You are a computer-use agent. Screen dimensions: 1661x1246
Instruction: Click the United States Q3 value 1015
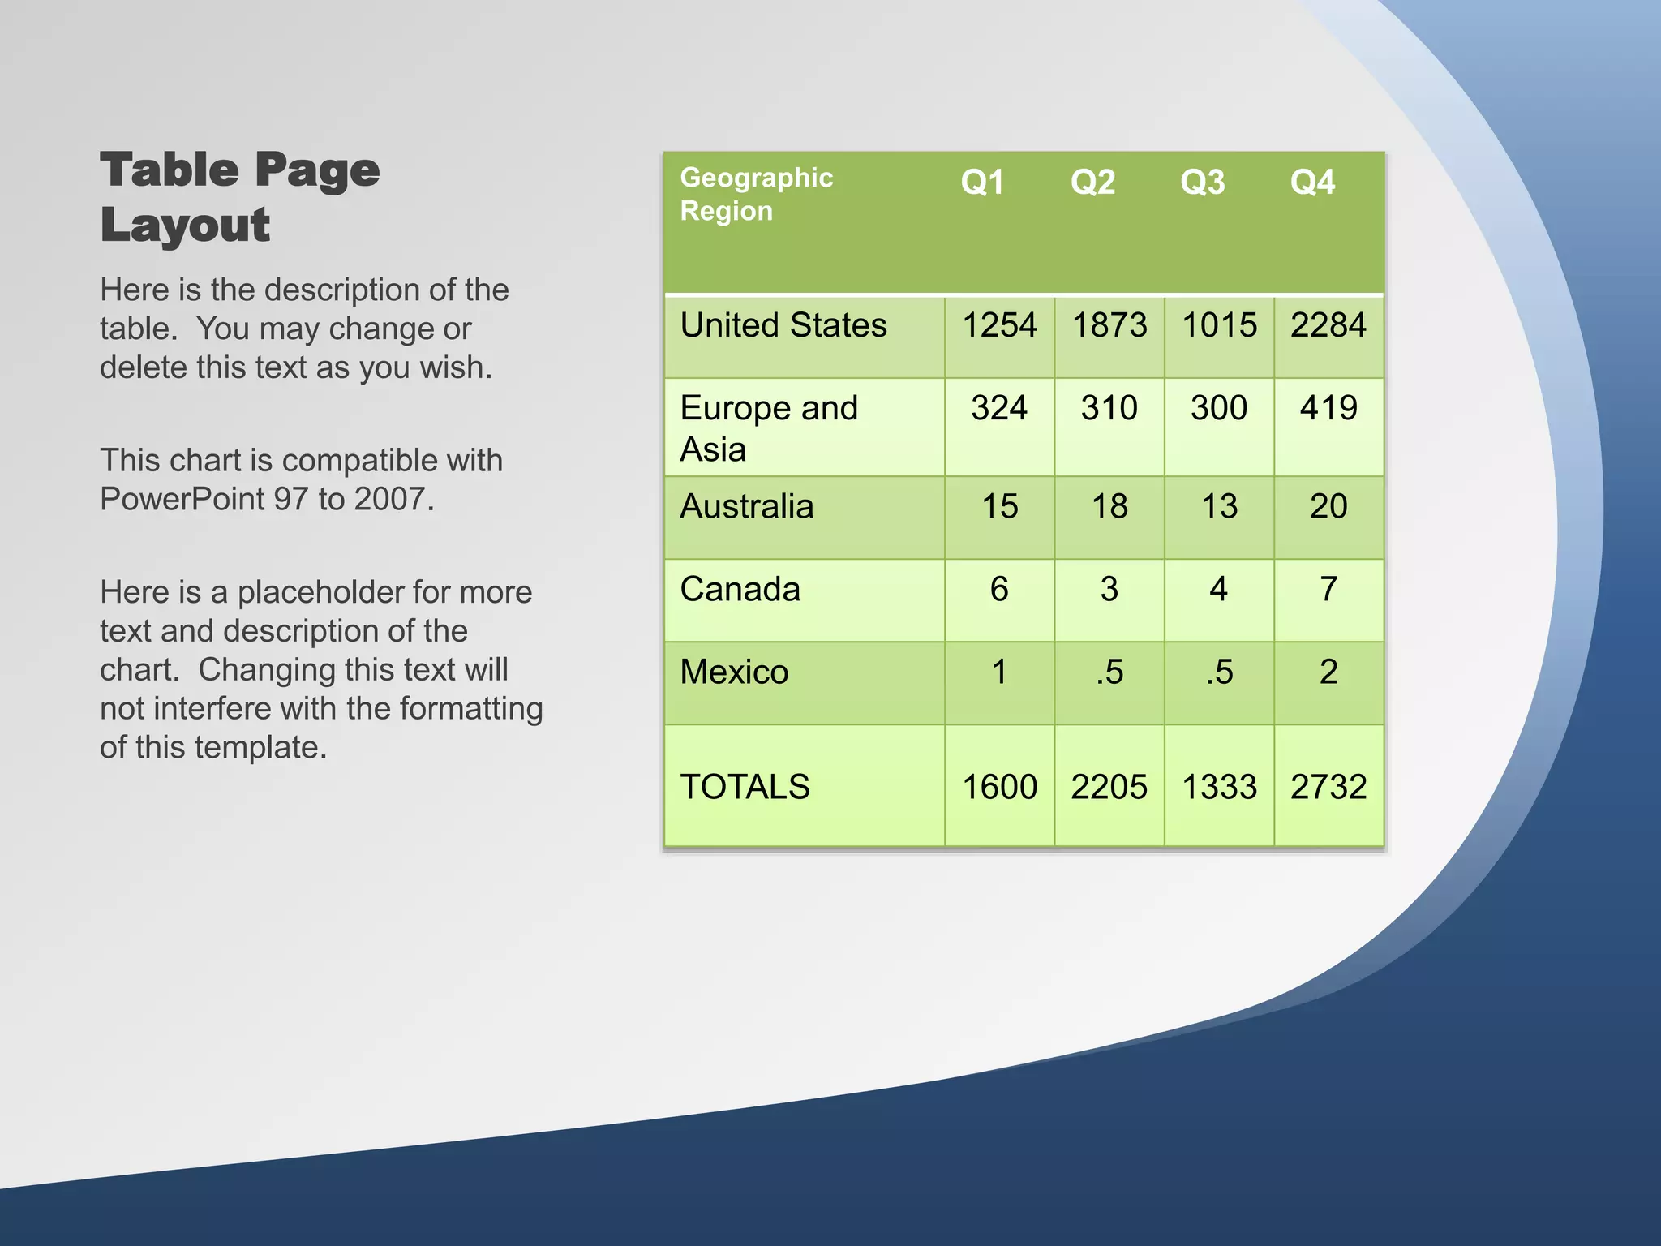1219,325
